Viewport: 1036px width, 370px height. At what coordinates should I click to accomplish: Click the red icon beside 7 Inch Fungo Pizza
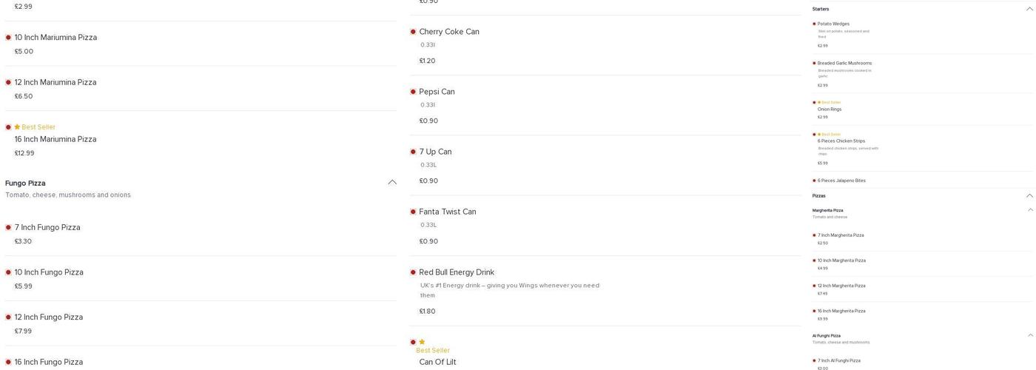click(x=8, y=227)
